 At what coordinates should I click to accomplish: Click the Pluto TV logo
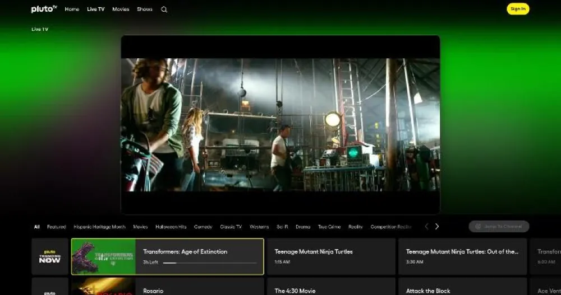click(x=44, y=9)
